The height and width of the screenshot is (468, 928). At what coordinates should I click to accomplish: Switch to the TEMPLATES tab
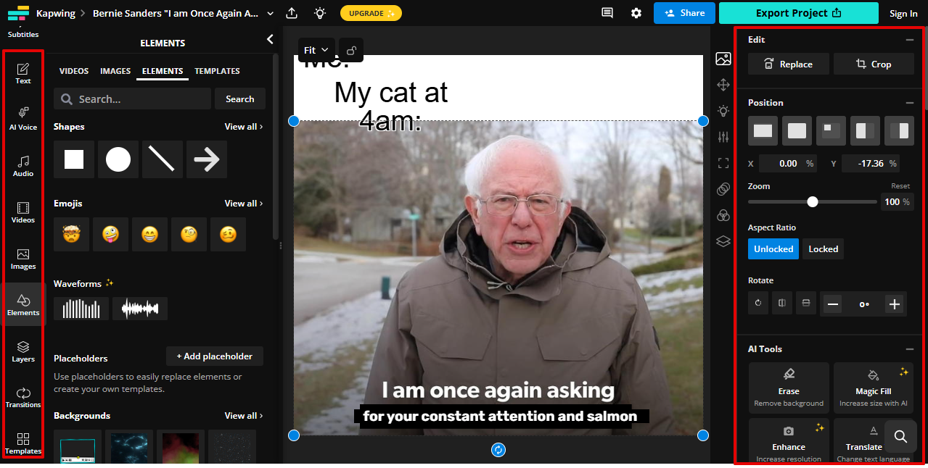pos(217,71)
